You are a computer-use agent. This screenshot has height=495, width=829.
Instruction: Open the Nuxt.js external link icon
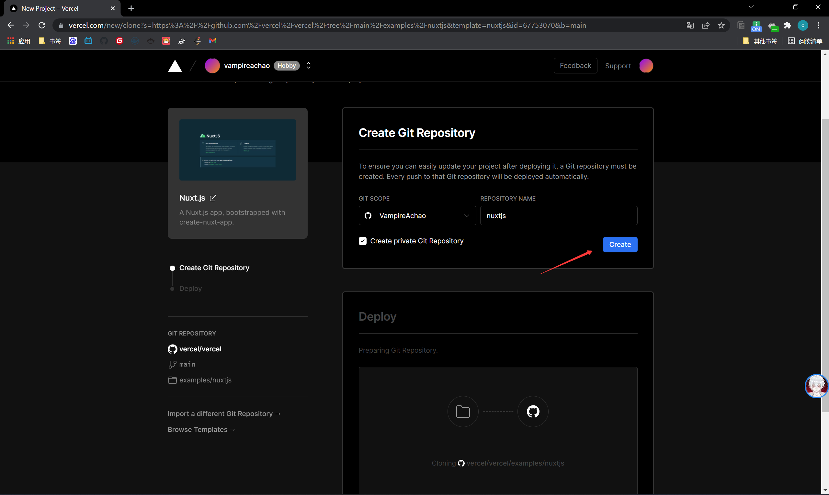click(x=213, y=198)
